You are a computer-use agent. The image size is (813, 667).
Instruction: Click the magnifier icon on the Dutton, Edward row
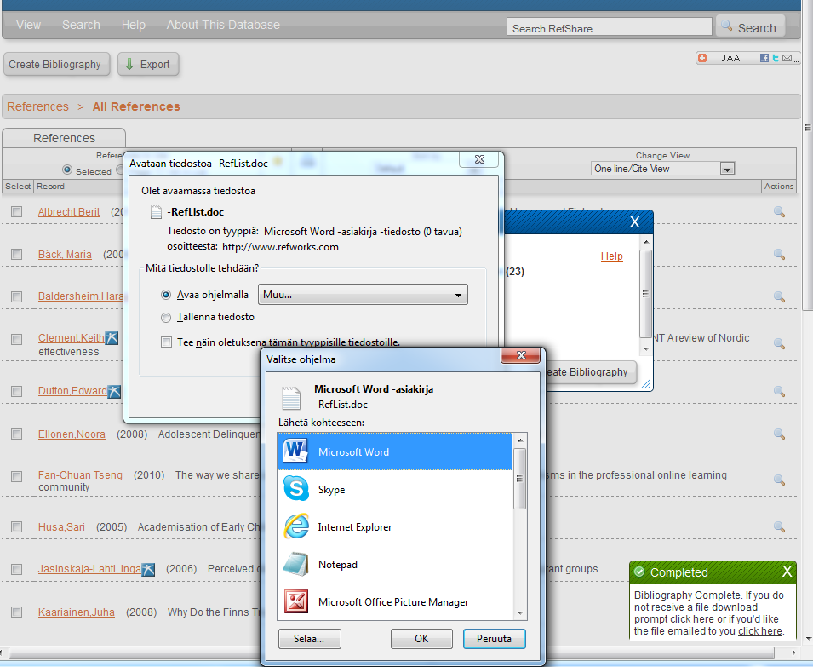779,391
